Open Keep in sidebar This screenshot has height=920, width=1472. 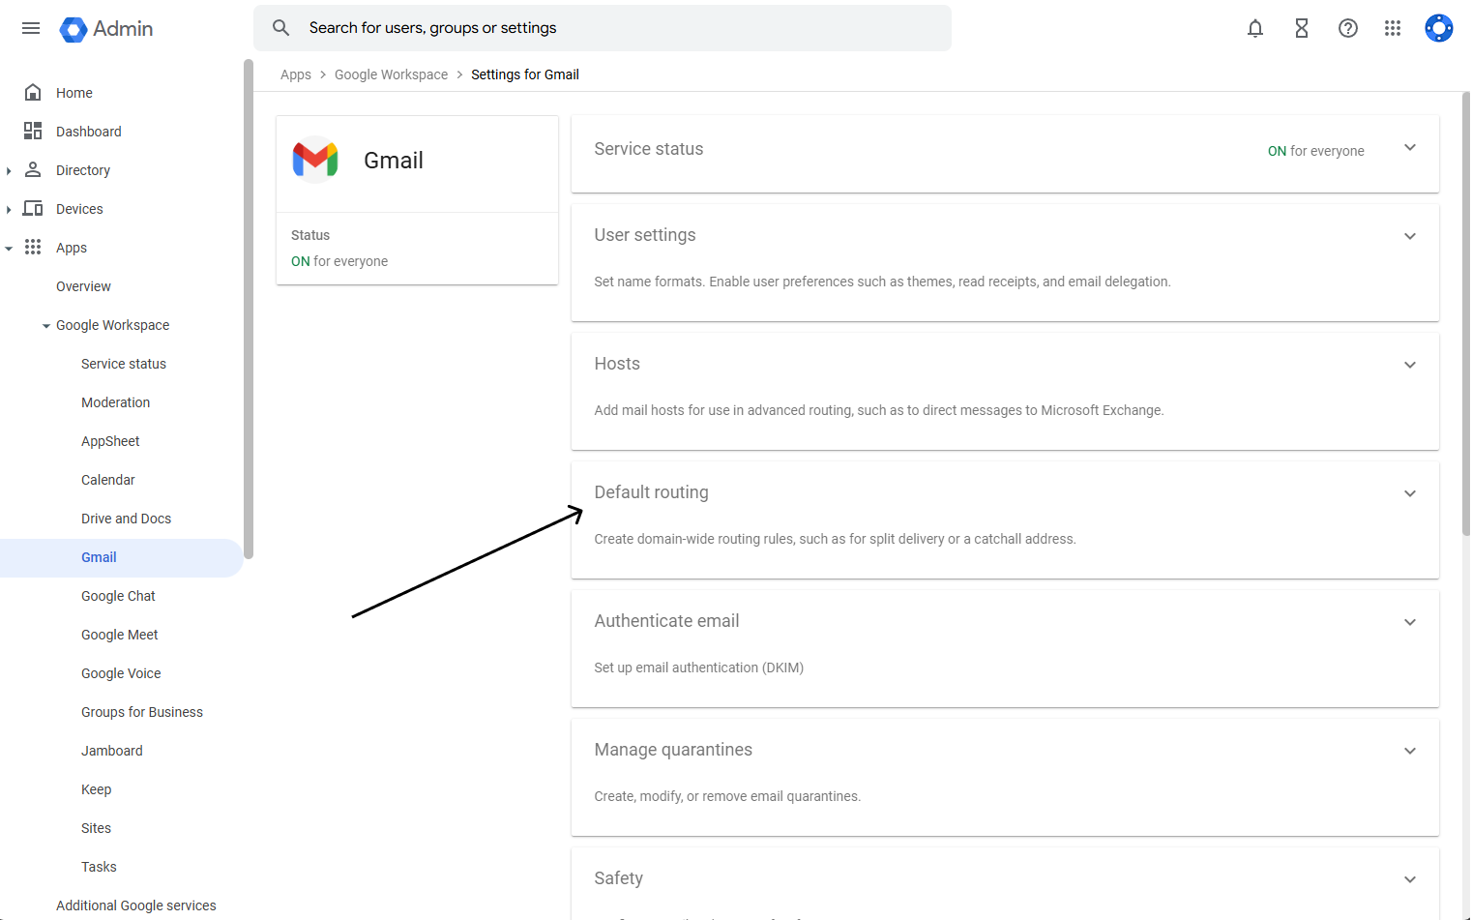click(96, 789)
